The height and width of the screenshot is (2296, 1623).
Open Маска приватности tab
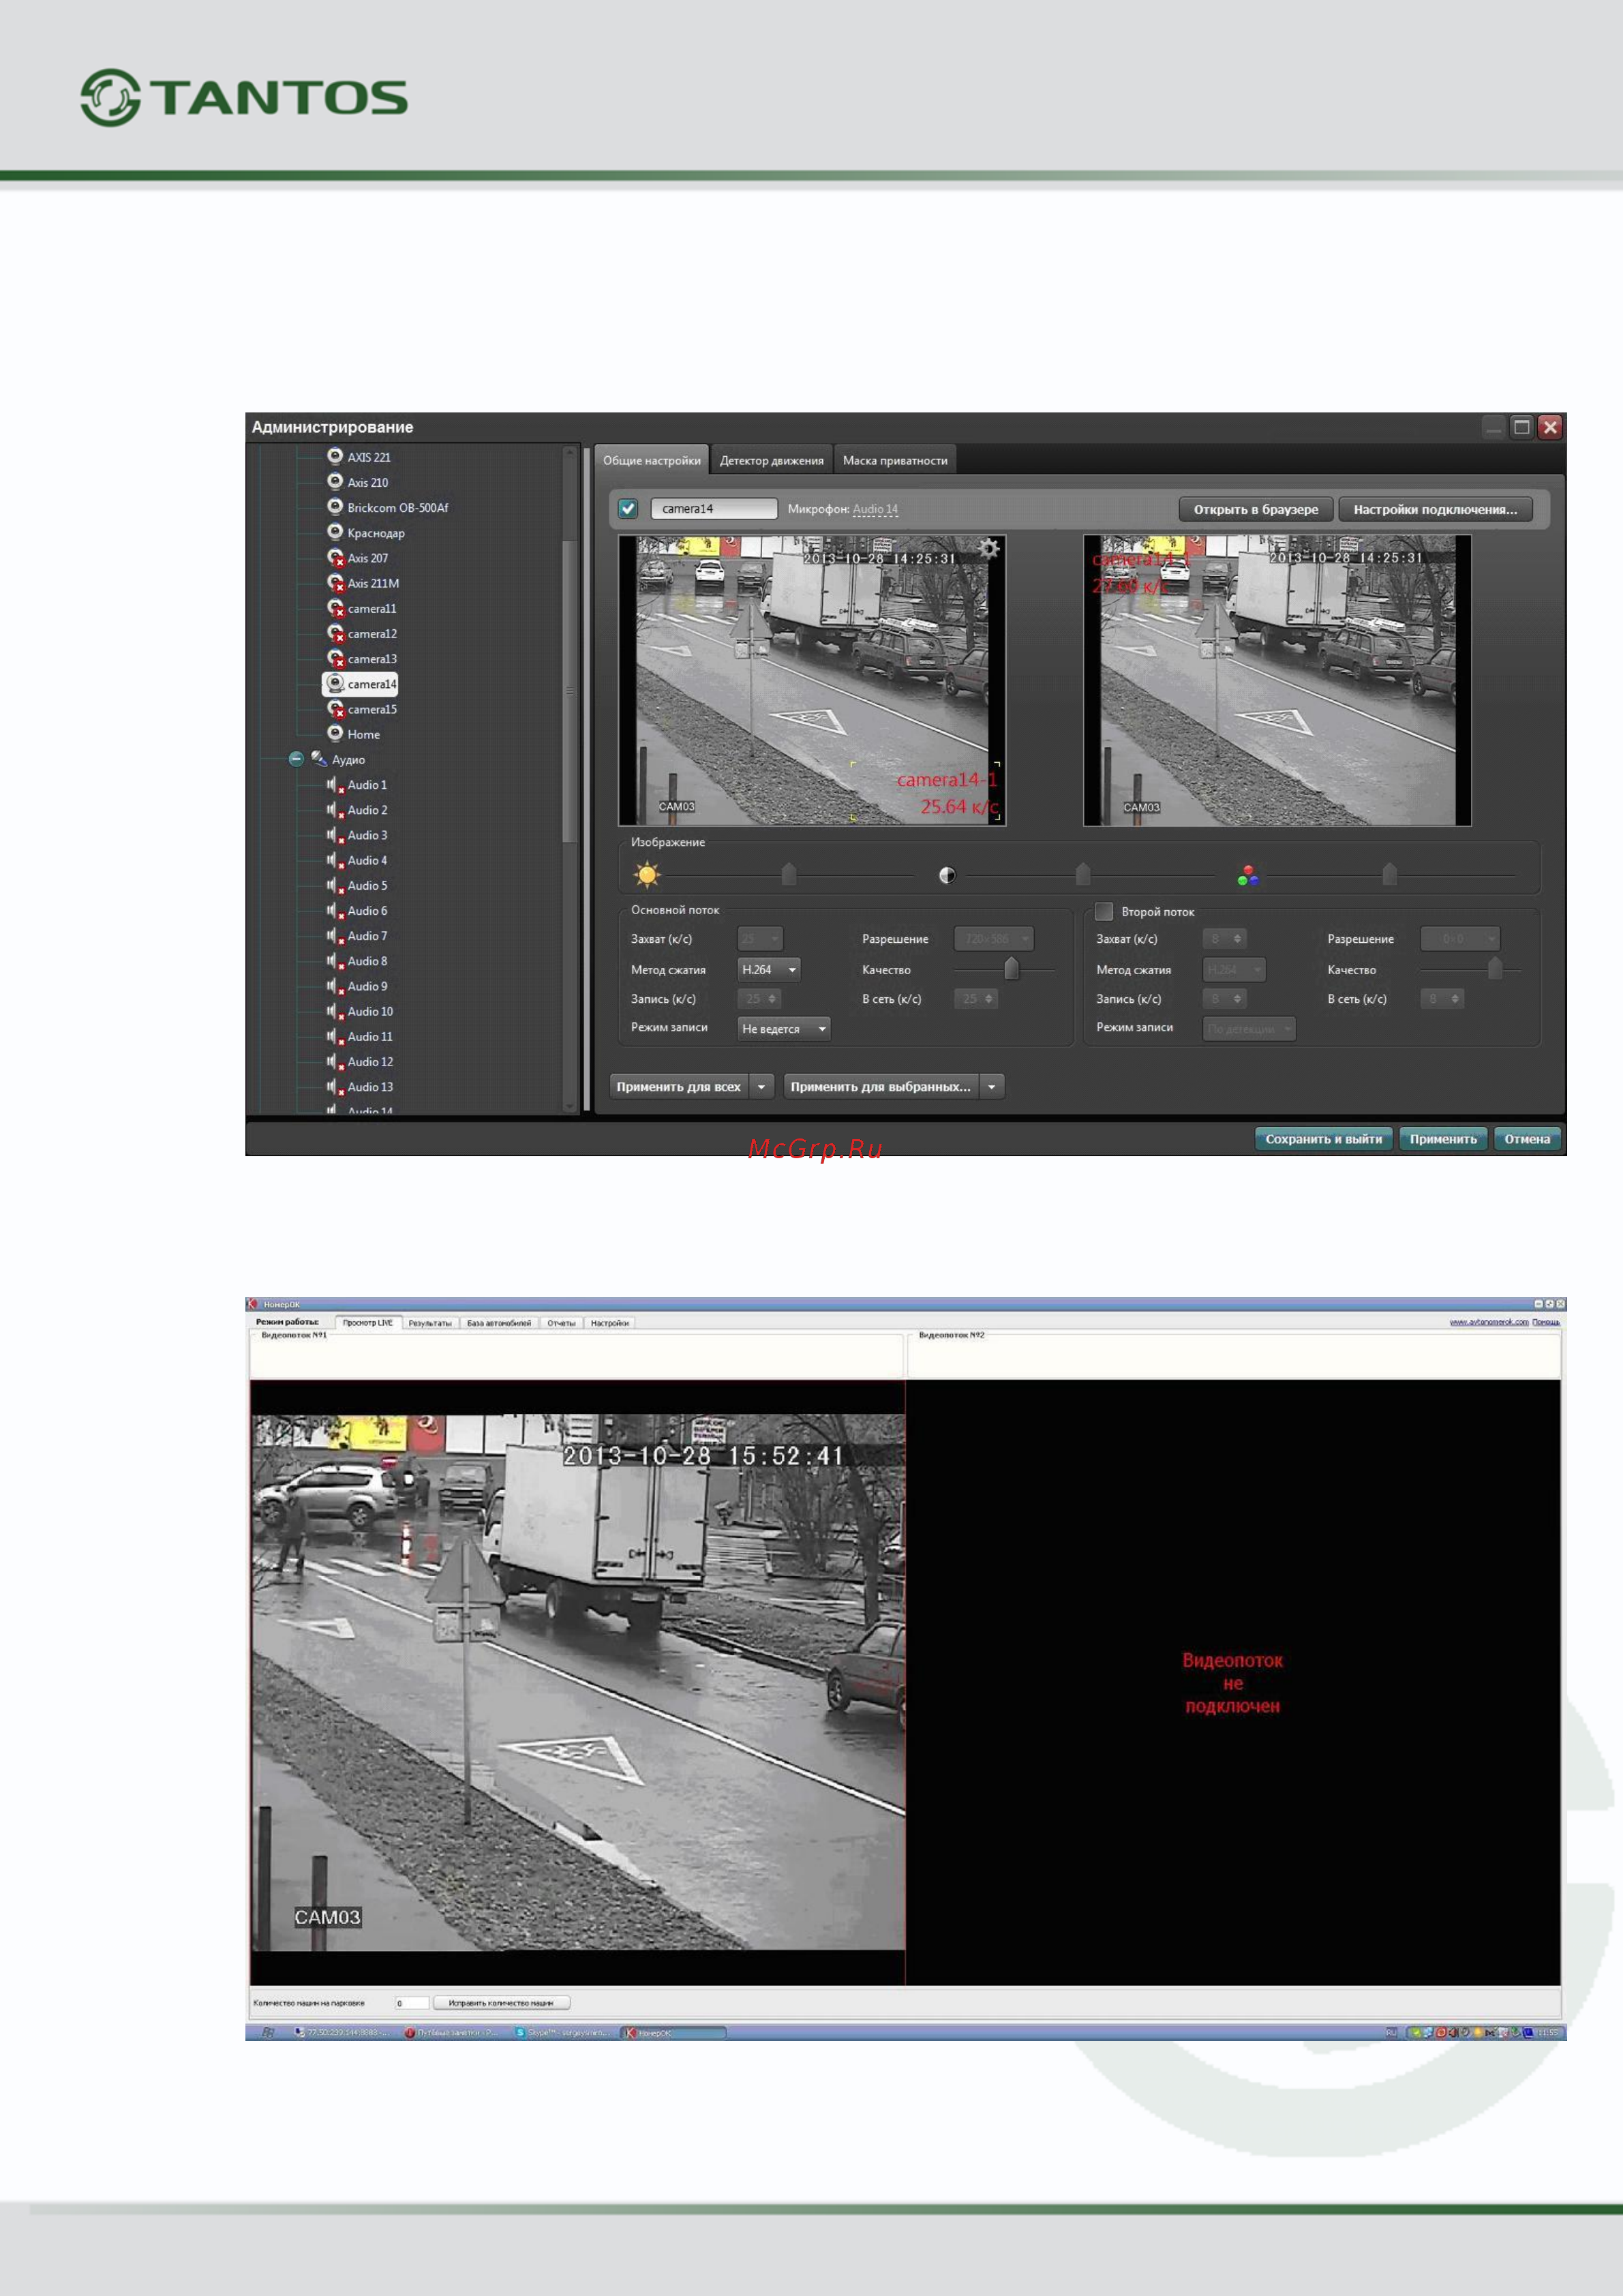pyautogui.click(x=895, y=460)
